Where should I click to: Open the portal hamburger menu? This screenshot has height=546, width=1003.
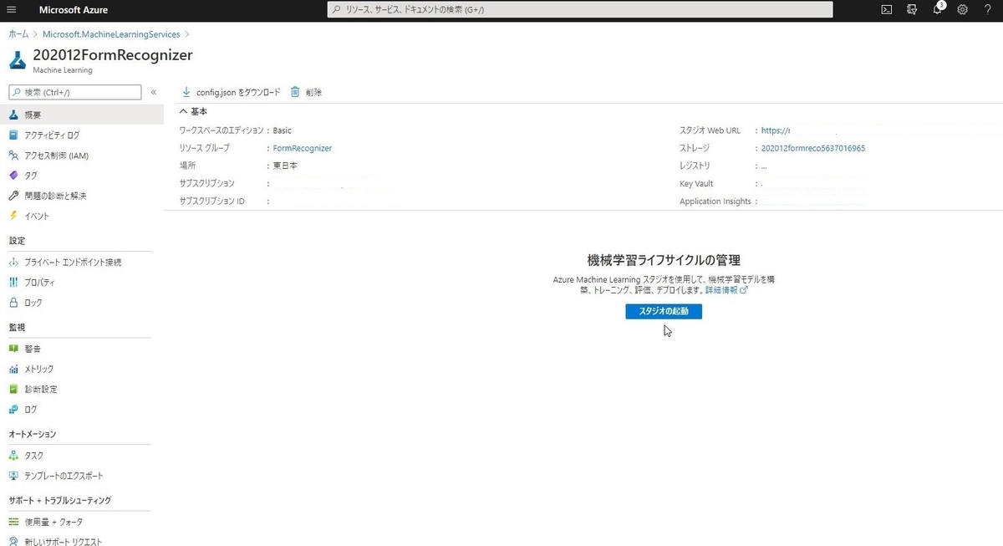pyautogui.click(x=11, y=9)
